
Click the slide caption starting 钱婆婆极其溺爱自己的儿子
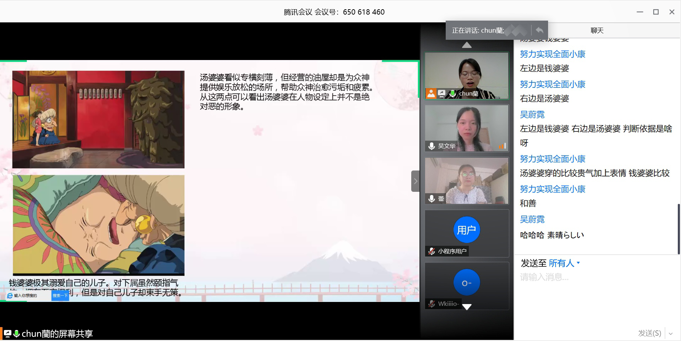click(96, 288)
